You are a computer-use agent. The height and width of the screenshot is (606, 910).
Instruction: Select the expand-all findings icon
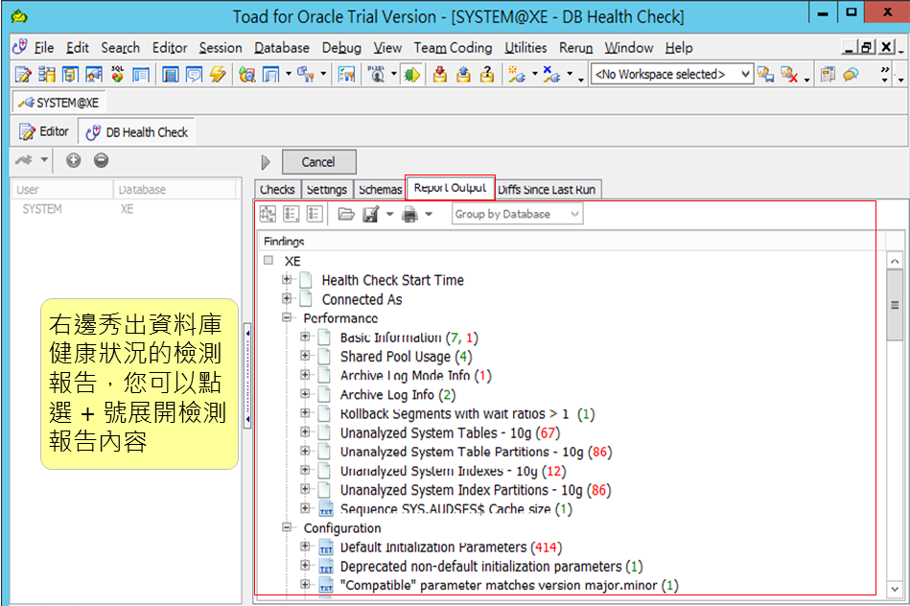268,214
